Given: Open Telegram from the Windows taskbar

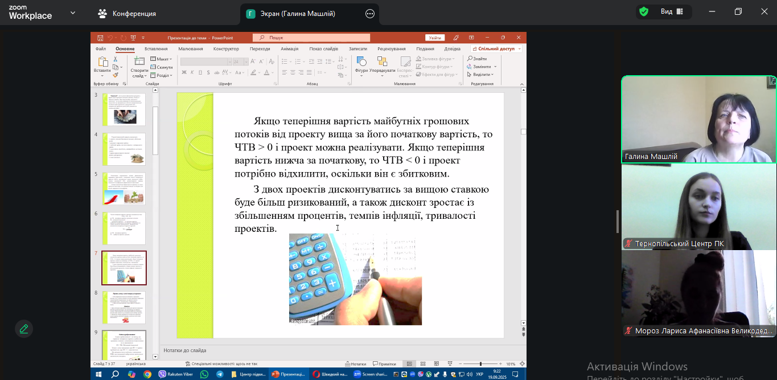Looking at the screenshot, I should [x=220, y=374].
